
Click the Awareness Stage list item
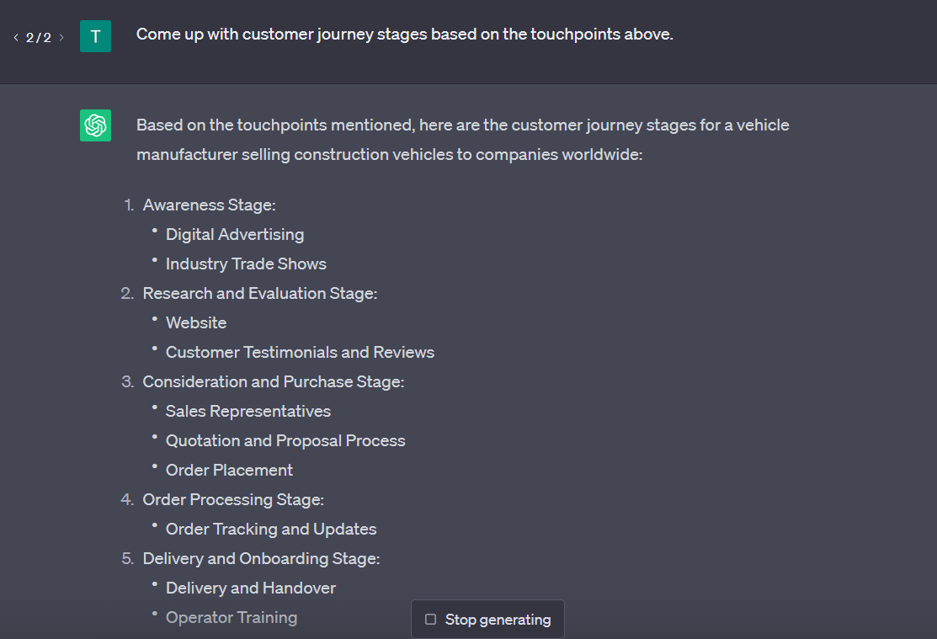click(209, 205)
